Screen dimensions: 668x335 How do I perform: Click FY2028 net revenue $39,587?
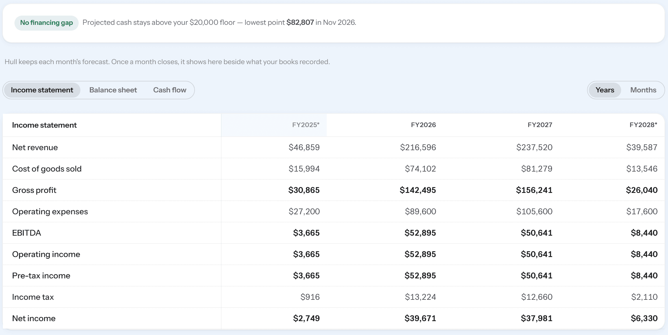pos(642,147)
